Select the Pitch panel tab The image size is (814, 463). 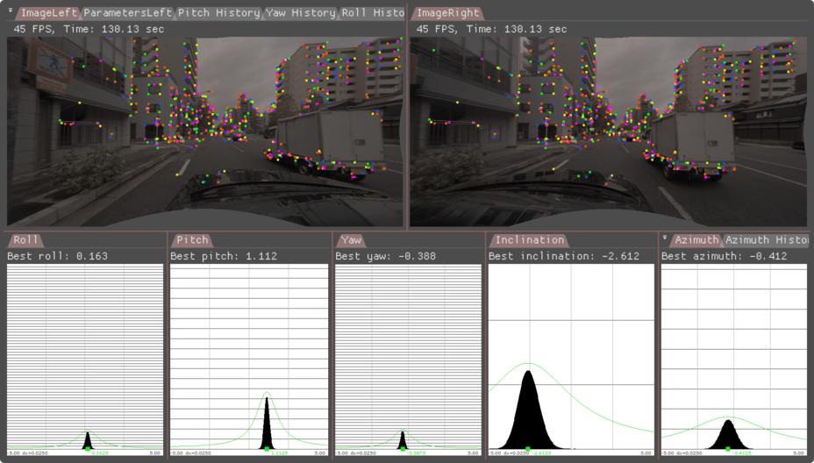(x=192, y=240)
